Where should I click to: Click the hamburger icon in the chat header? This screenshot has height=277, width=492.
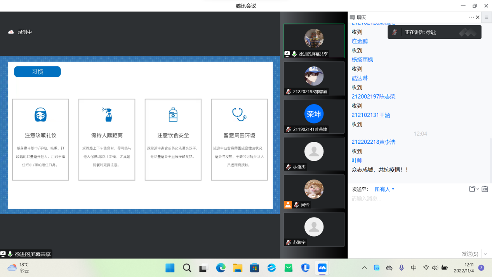487,17
